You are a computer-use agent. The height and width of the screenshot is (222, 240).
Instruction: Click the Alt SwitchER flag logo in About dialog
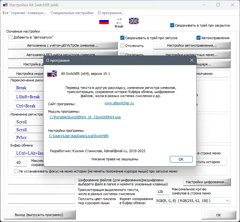[x=52, y=74]
